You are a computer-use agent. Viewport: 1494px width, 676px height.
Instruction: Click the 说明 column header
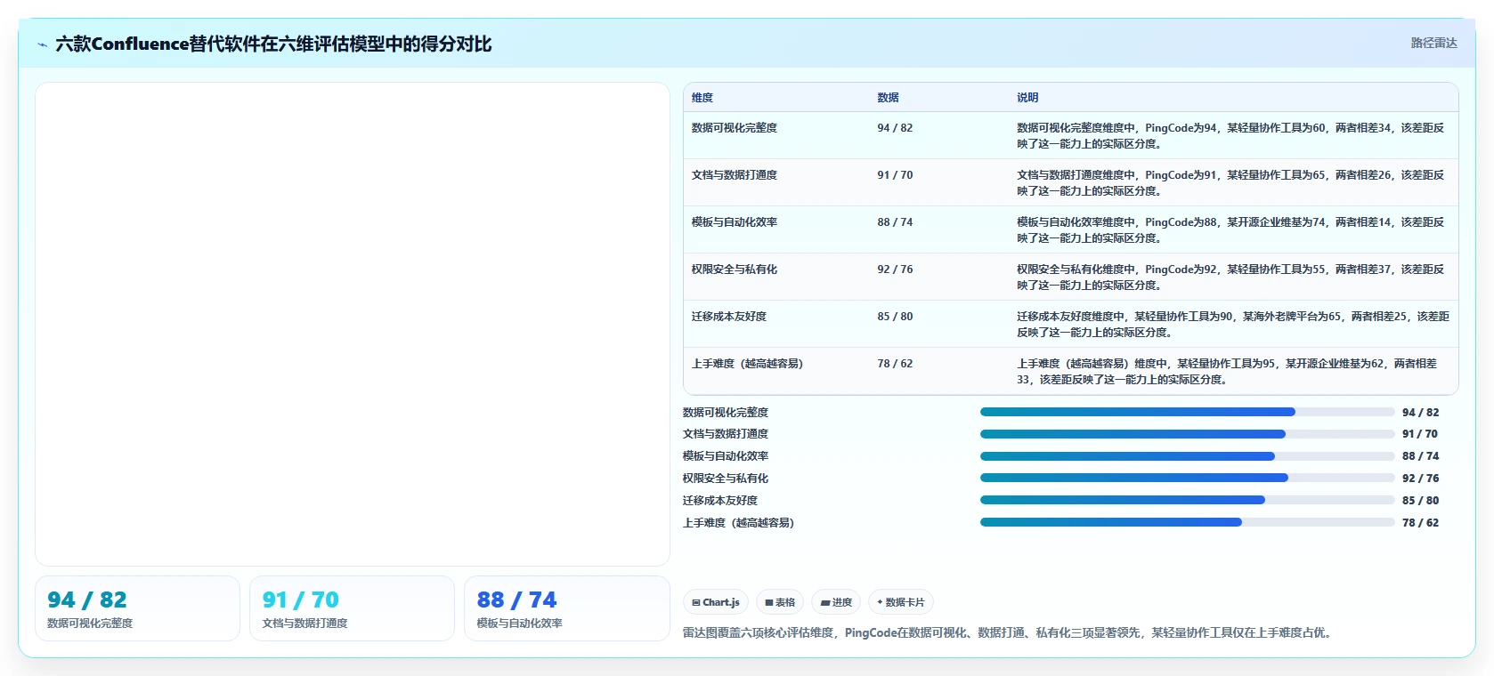pyautogui.click(x=1027, y=98)
